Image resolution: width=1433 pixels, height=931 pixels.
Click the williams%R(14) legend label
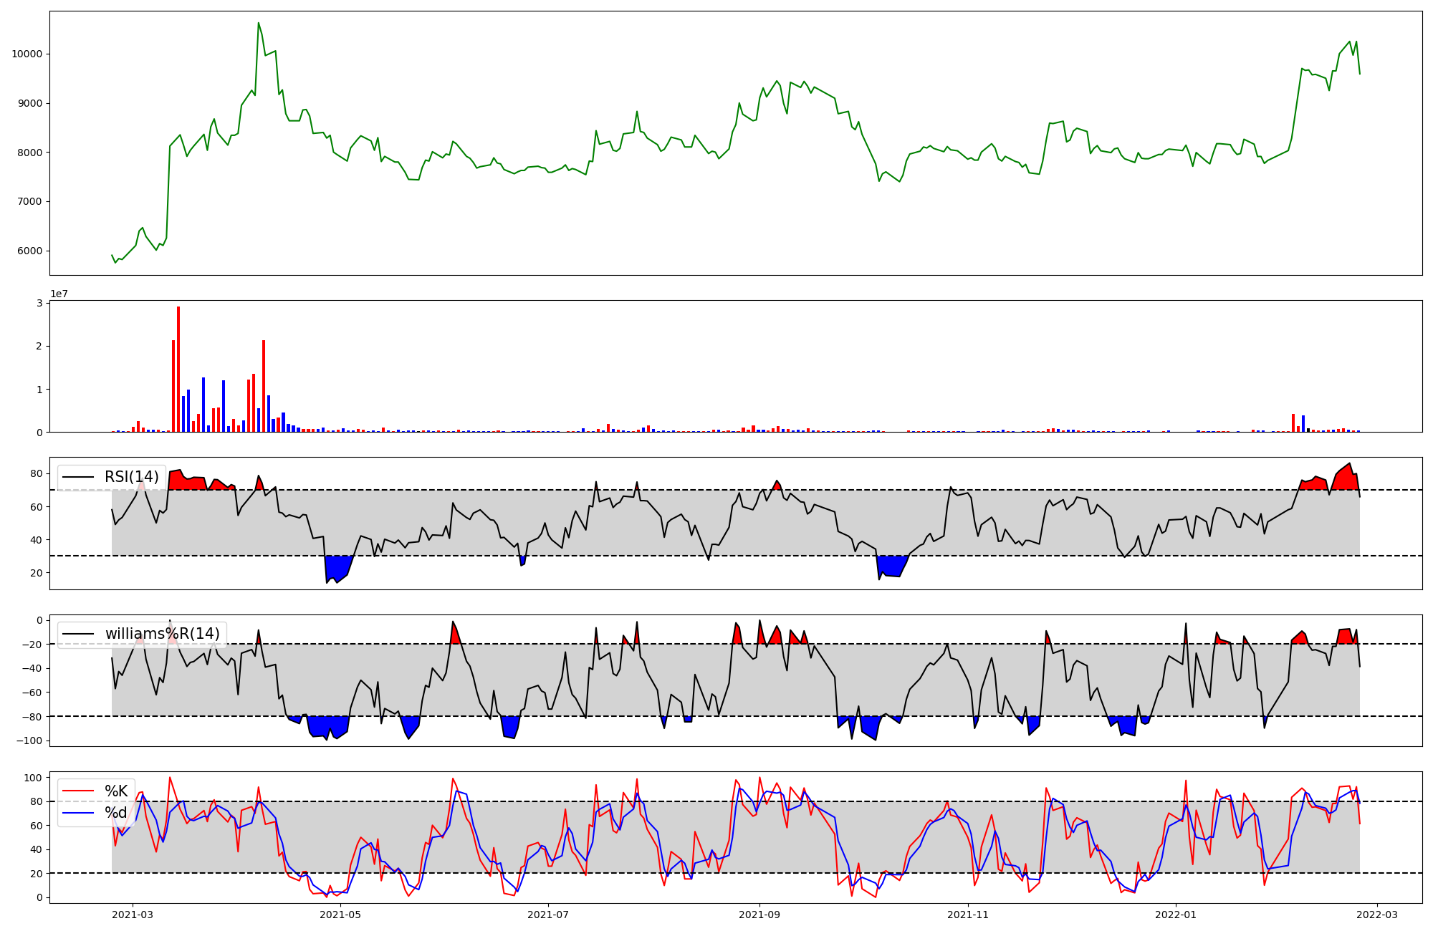pyautogui.click(x=162, y=634)
